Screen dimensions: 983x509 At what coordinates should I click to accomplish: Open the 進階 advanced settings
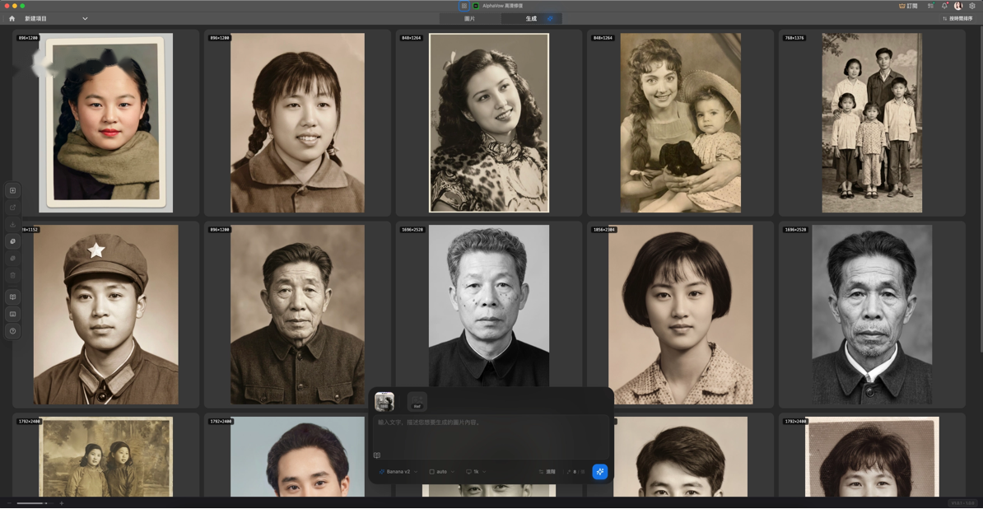pyautogui.click(x=547, y=471)
